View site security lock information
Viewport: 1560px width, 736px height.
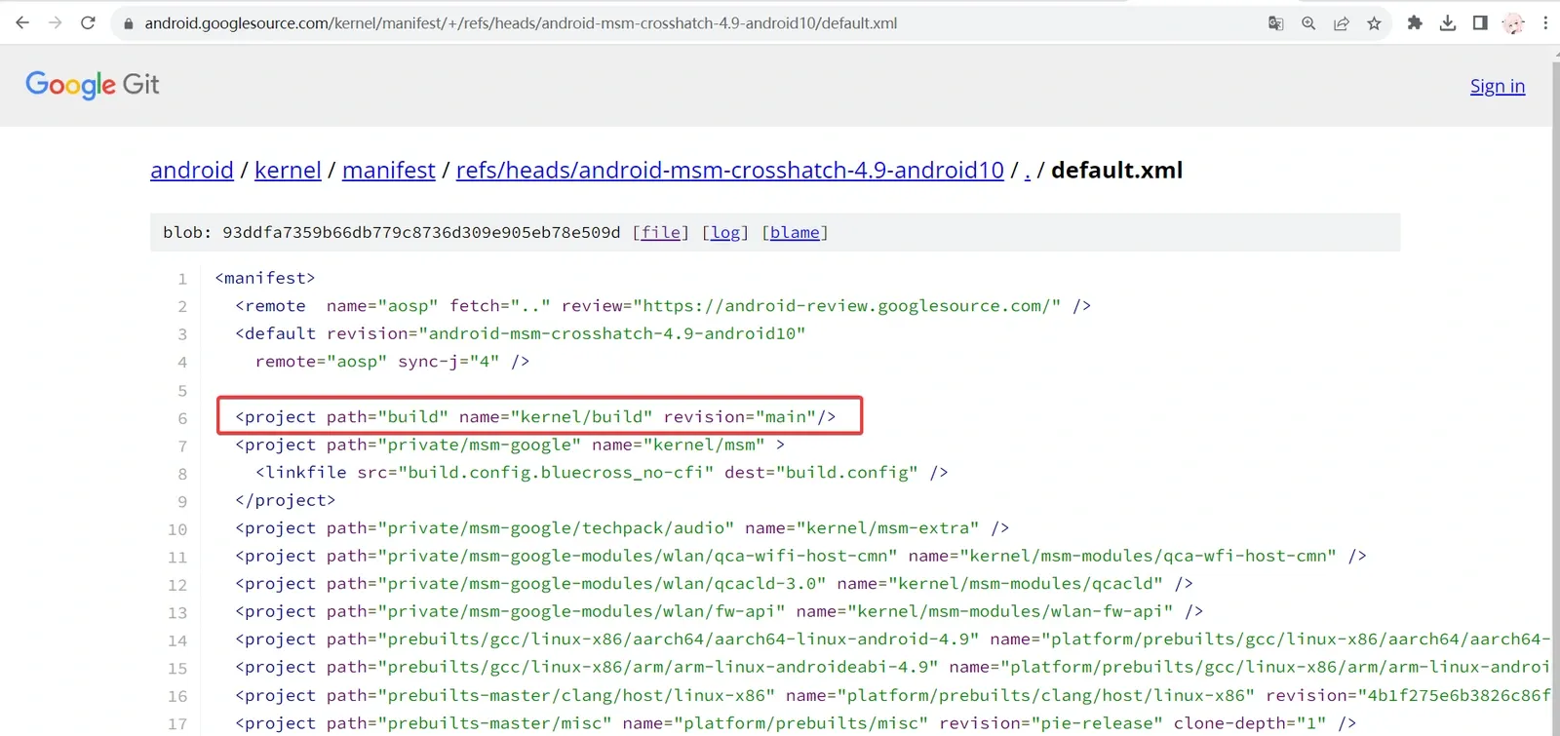click(128, 23)
